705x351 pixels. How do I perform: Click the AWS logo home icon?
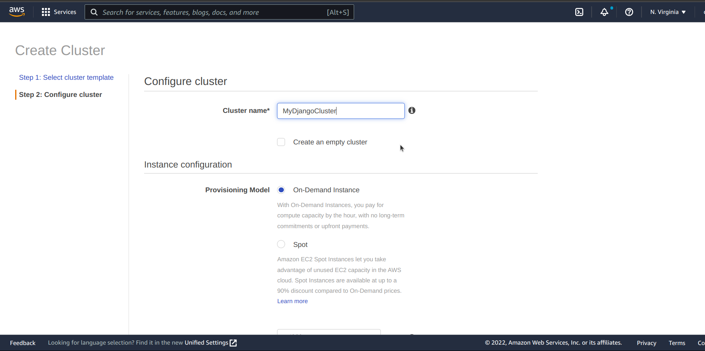(x=17, y=12)
